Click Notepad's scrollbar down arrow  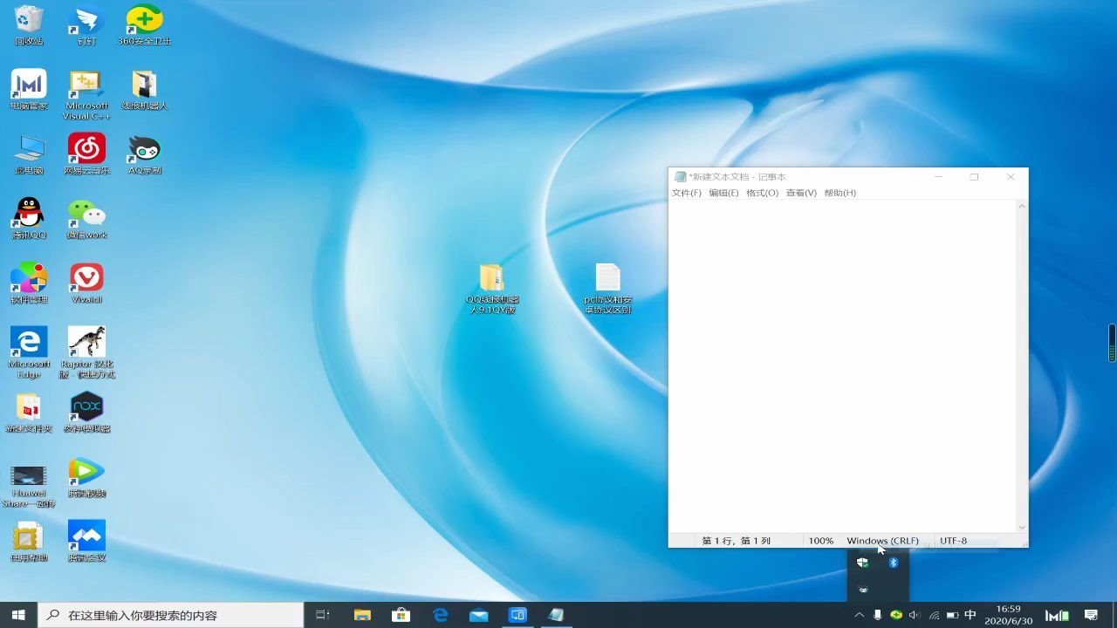1022,527
